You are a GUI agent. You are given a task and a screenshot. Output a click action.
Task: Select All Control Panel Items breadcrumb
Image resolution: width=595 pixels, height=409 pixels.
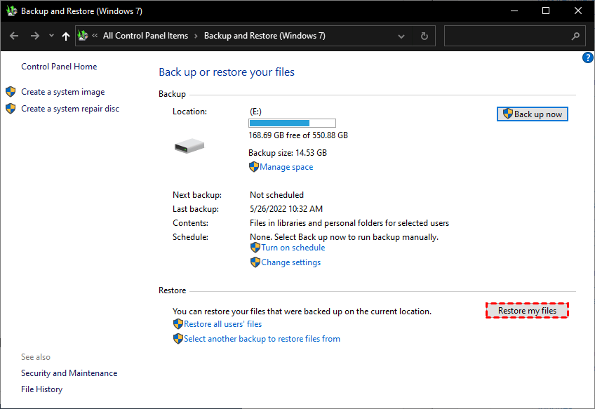(x=145, y=36)
